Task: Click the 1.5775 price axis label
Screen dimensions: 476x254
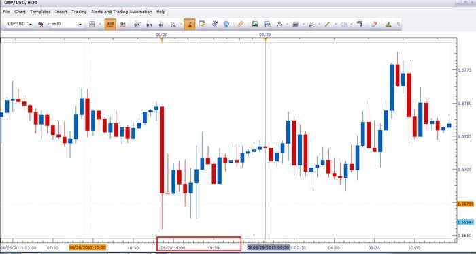Action: [464, 70]
